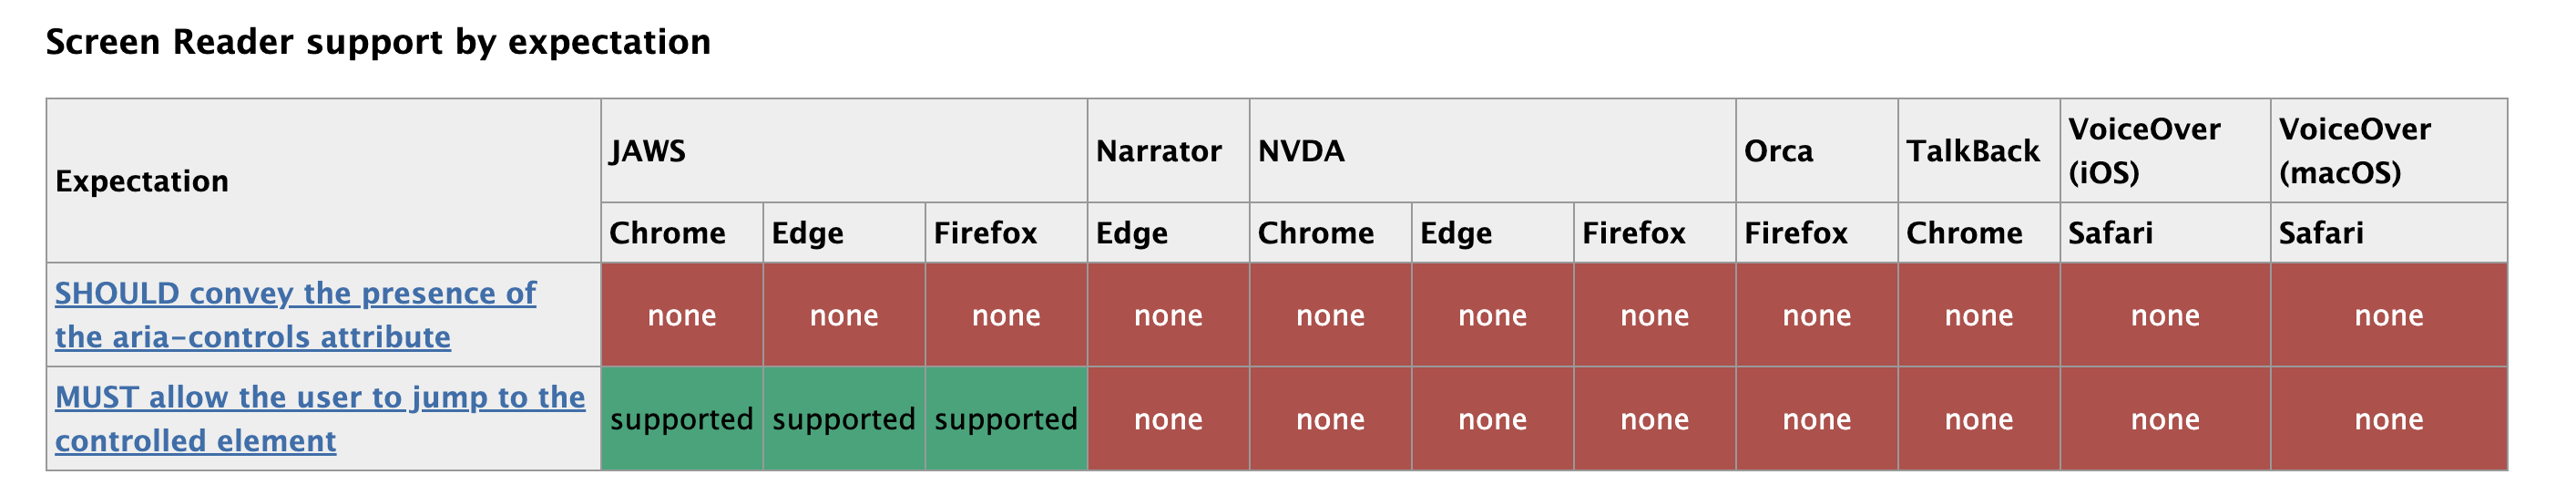The image size is (2576, 485).
Task: Click the NVDA column header
Action: [x=1301, y=151]
